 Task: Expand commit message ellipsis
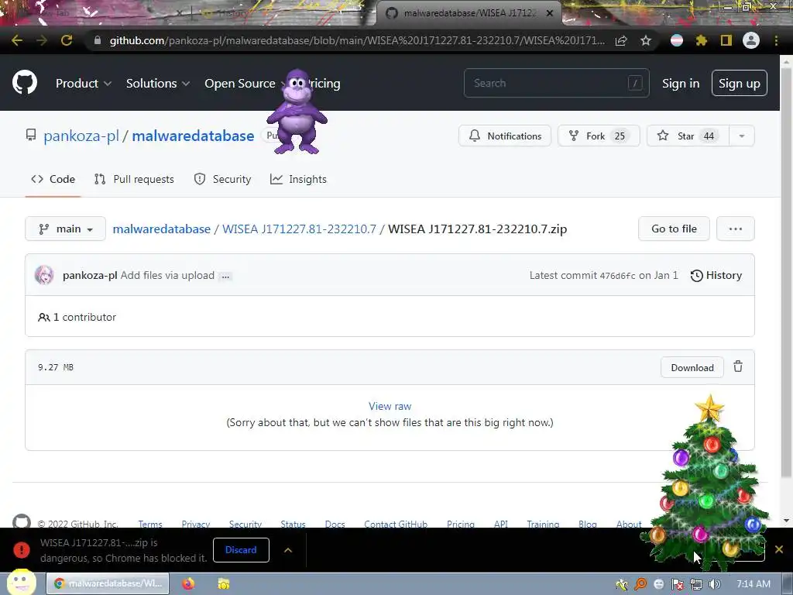click(225, 277)
